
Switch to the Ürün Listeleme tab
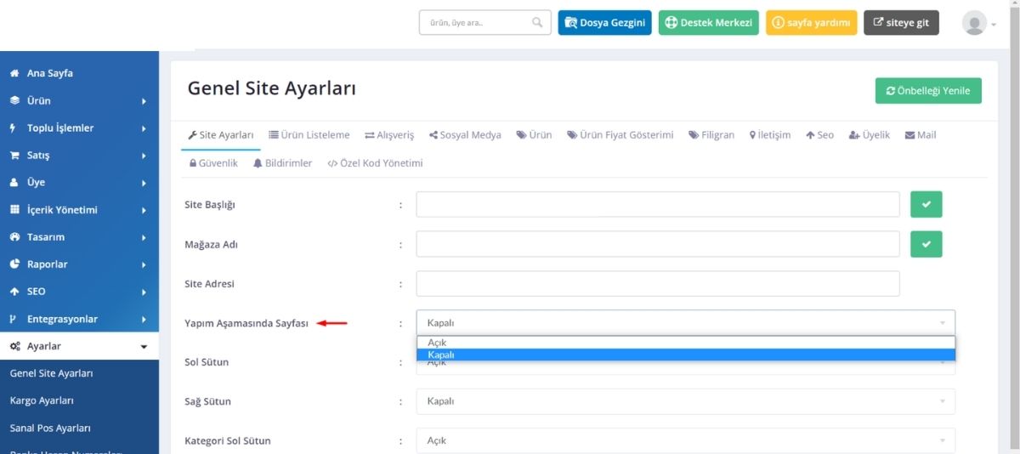click(x=309, y=135)
